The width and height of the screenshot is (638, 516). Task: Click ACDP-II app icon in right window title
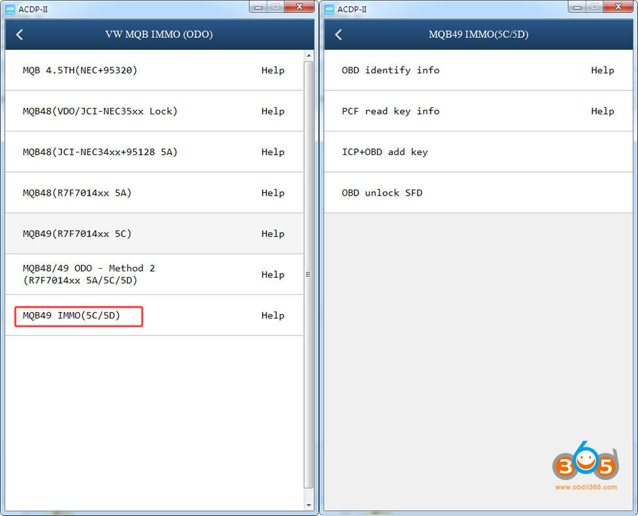[x=329, y=9]
